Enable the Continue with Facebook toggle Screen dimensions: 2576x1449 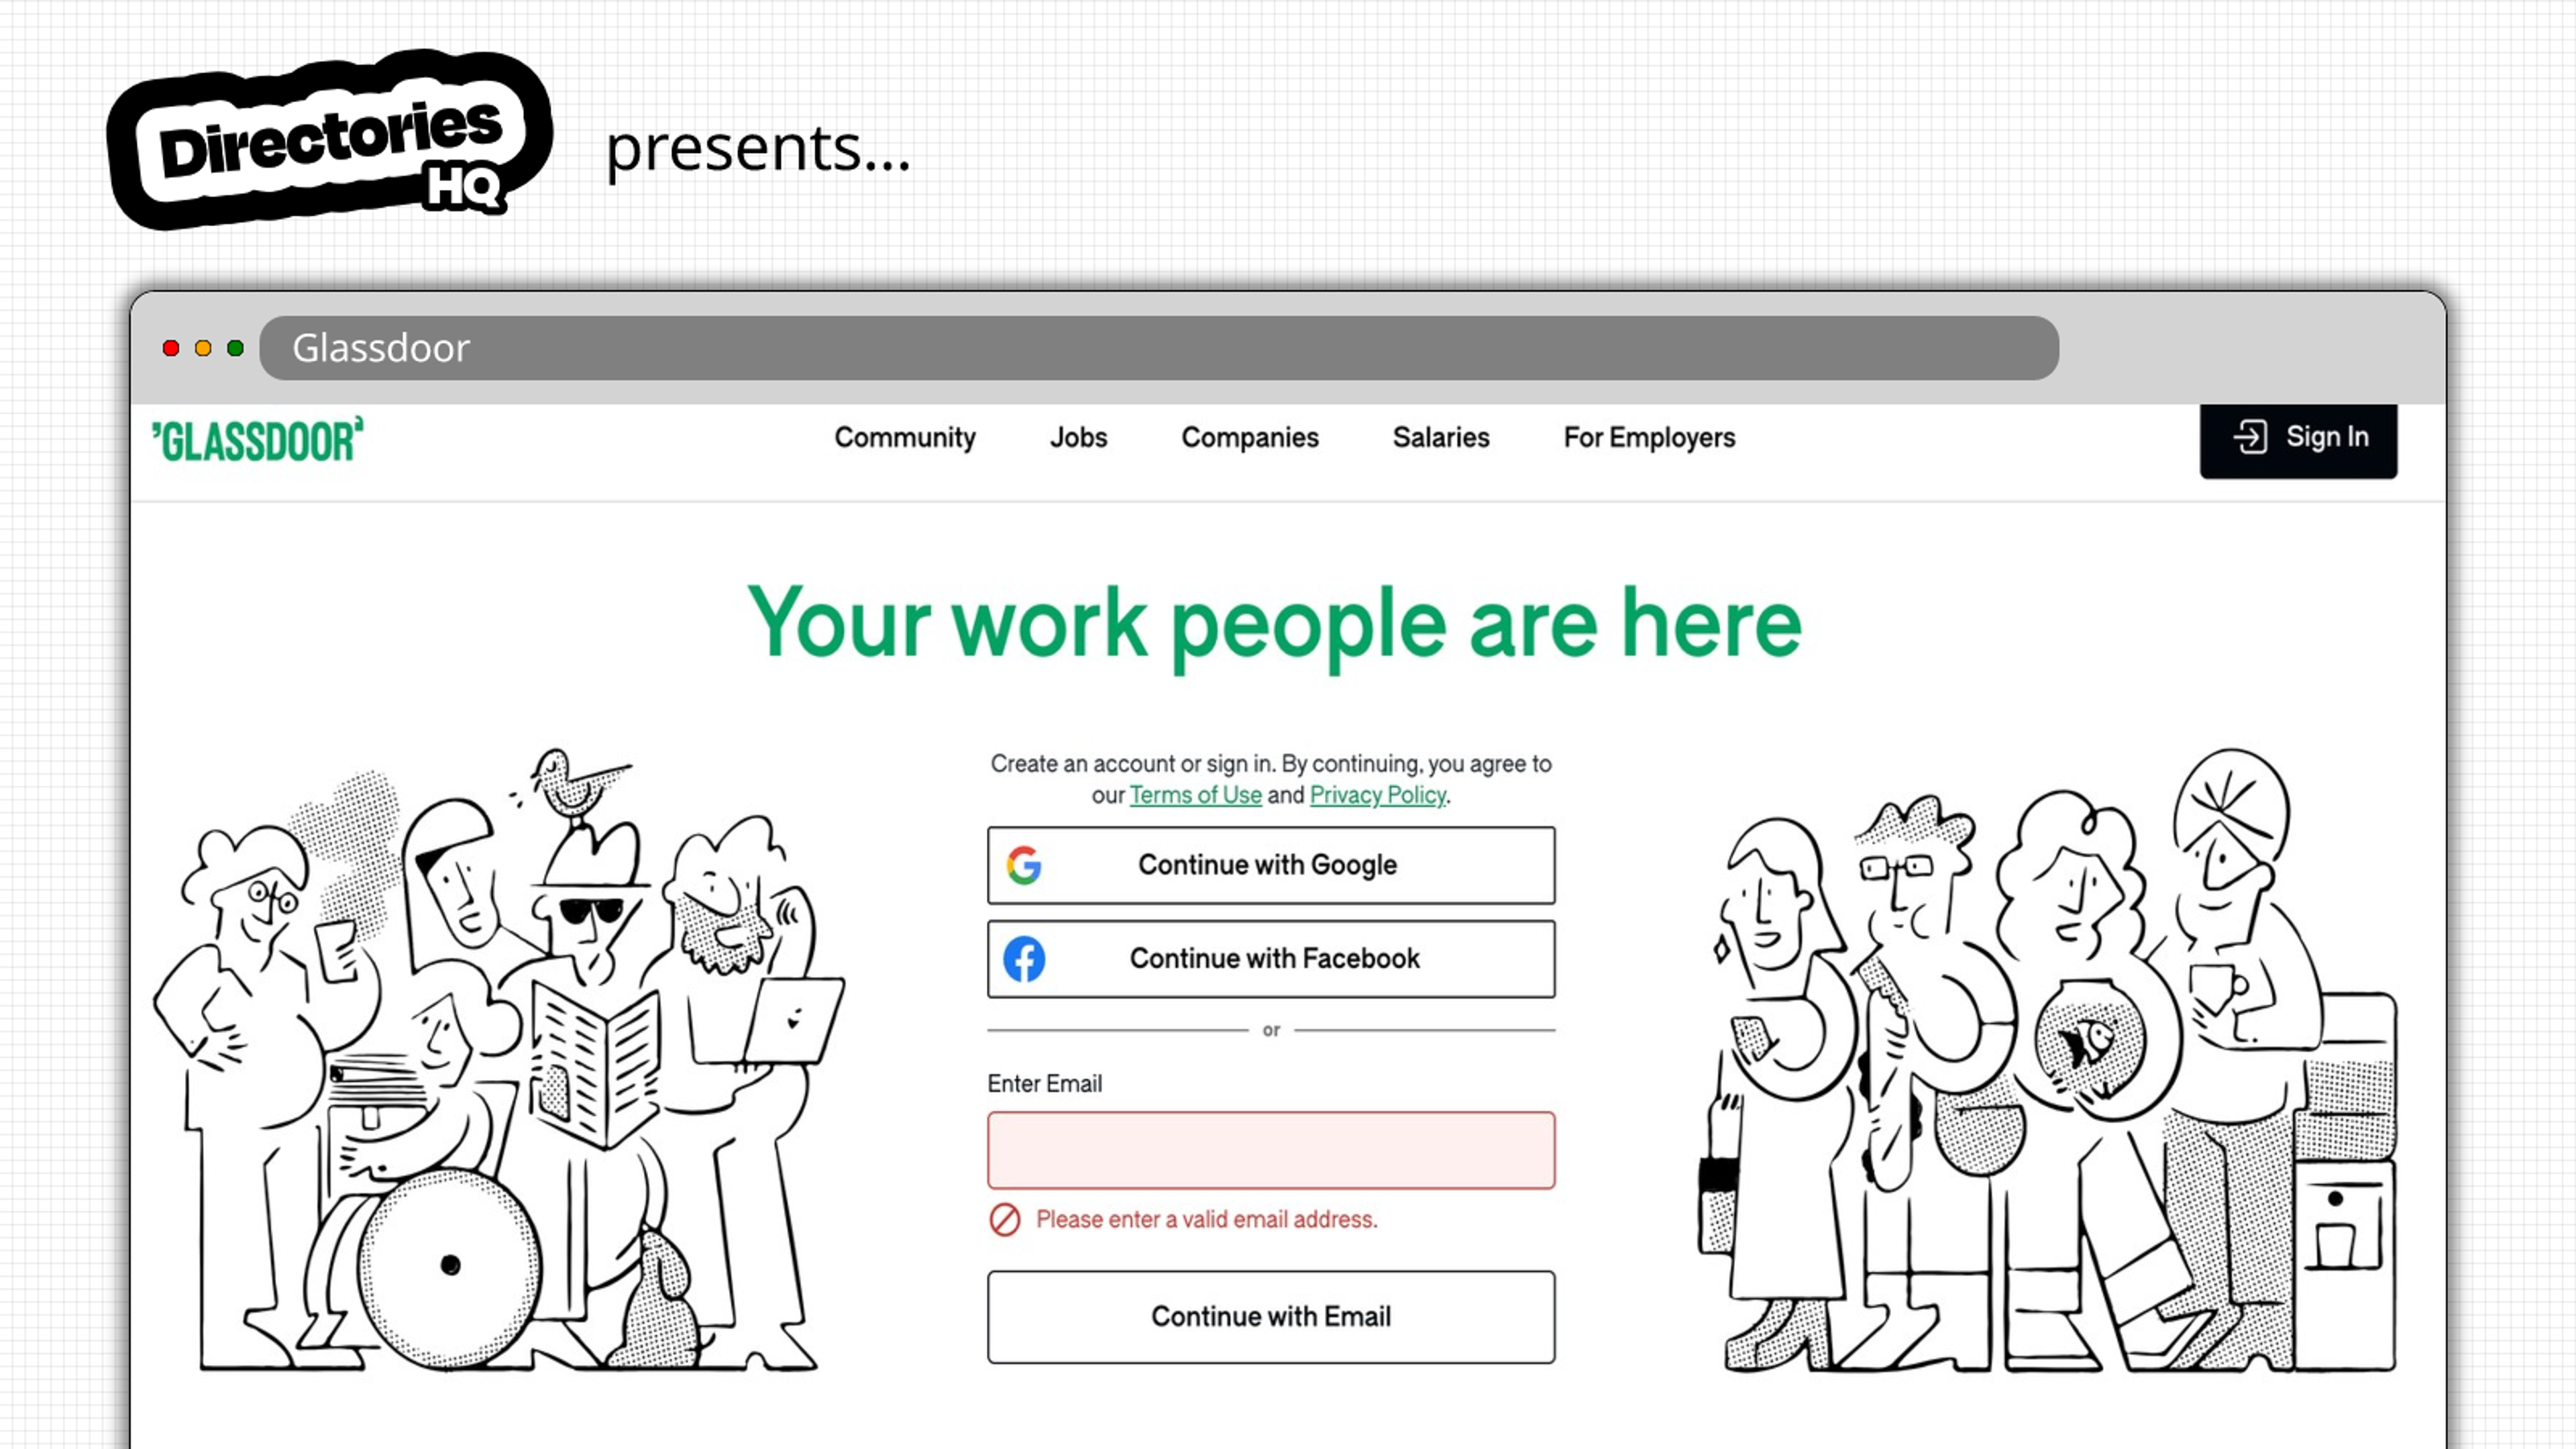coord(1271,959)
